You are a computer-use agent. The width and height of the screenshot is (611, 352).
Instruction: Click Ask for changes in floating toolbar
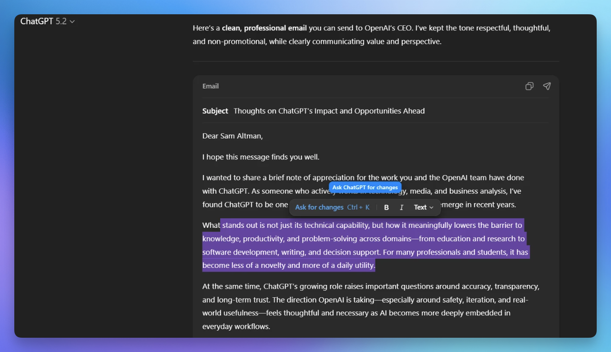(319, 207)
